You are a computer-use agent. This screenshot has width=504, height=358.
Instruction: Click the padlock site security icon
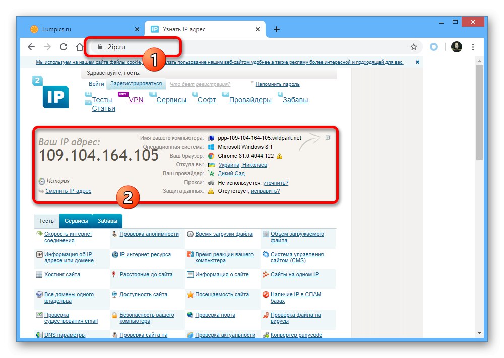click(x=100, y=47)
